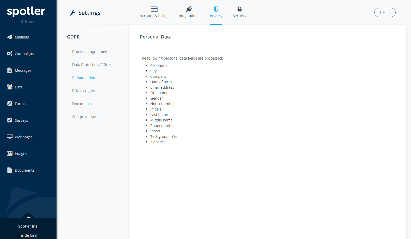Select Data Protection Officer menu item
This screenshot has height=239, width=411.
[91, 65]
